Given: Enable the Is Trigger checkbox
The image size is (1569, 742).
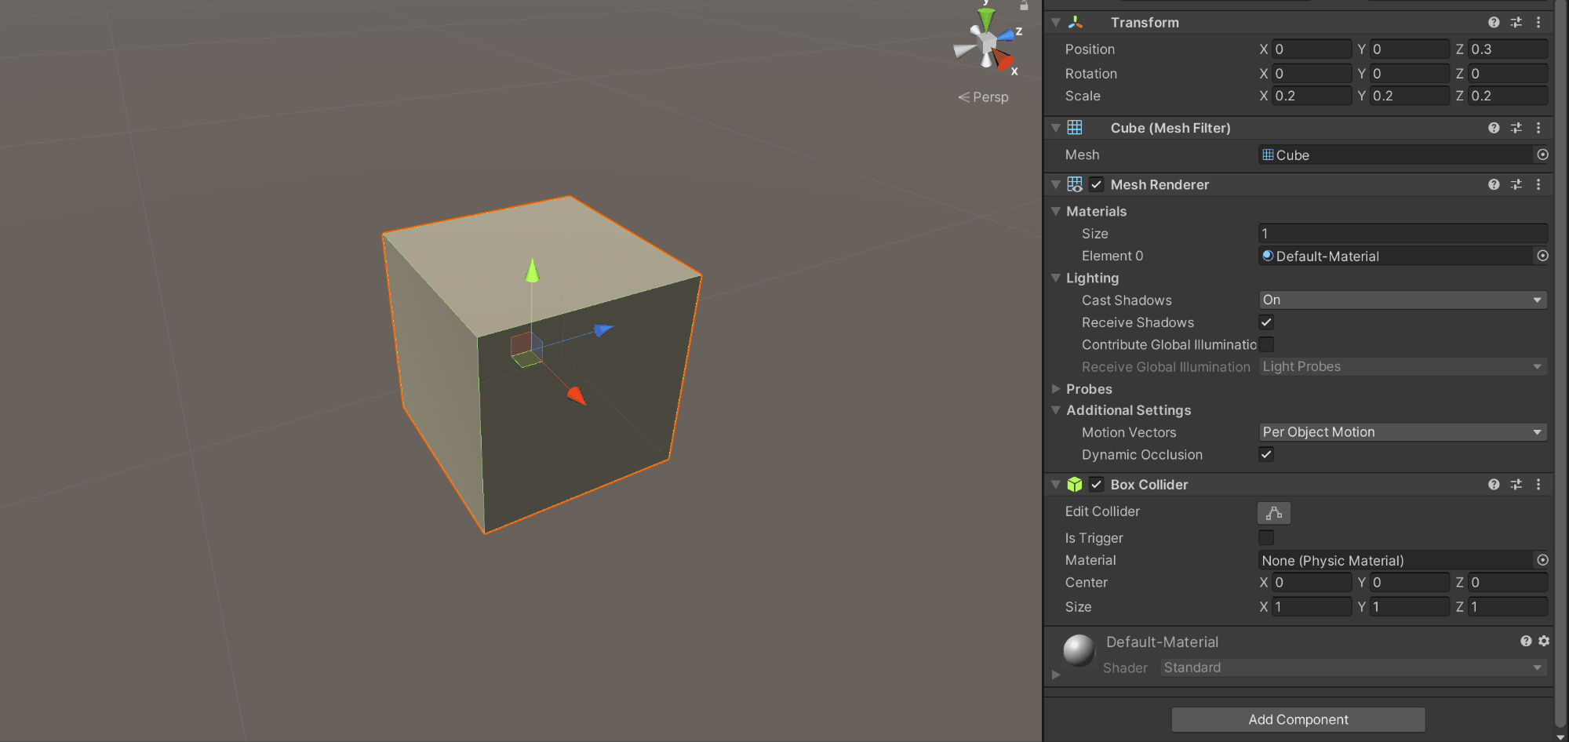Looking at the screenshot, I should point(1266,537).
